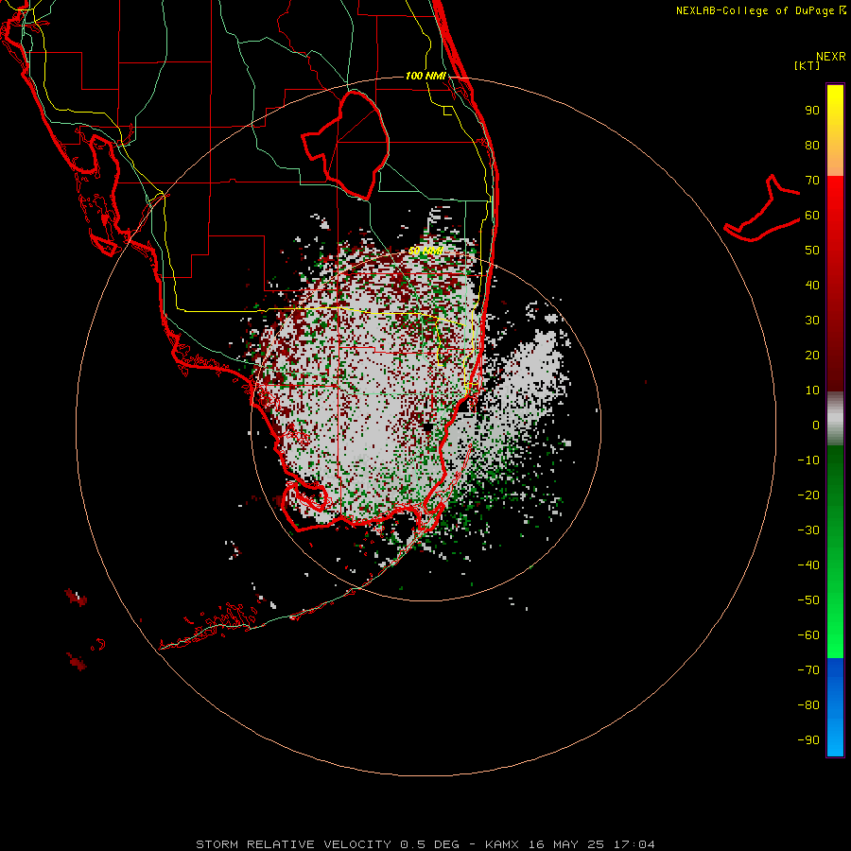The width and height of the screenshot is (851, 851).
Task: Click the 100 NMI range ring label
Action: (425, 76)
